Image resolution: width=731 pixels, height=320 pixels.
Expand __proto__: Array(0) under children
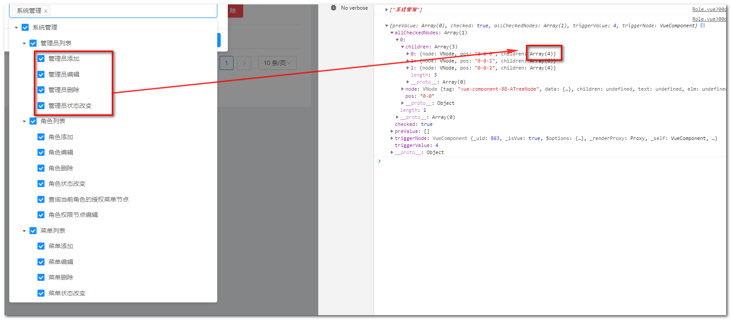coord(408,82)
